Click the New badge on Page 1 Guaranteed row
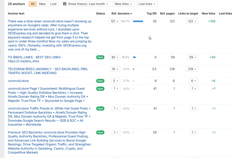The width and height of the screenshot is (232, 158). coord(100,89)
